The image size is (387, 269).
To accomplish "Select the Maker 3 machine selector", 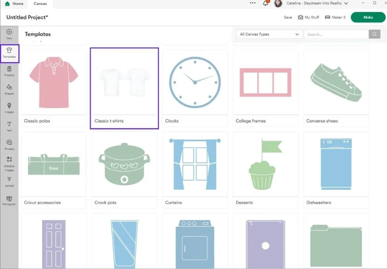I will coord(335,17).
